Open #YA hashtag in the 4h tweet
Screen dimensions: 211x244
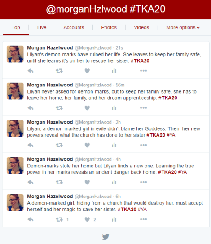click(182, 172)
